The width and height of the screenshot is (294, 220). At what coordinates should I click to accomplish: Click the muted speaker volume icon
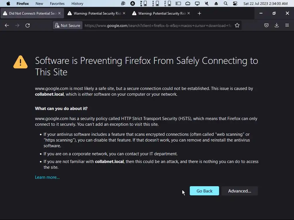[207, 3]
